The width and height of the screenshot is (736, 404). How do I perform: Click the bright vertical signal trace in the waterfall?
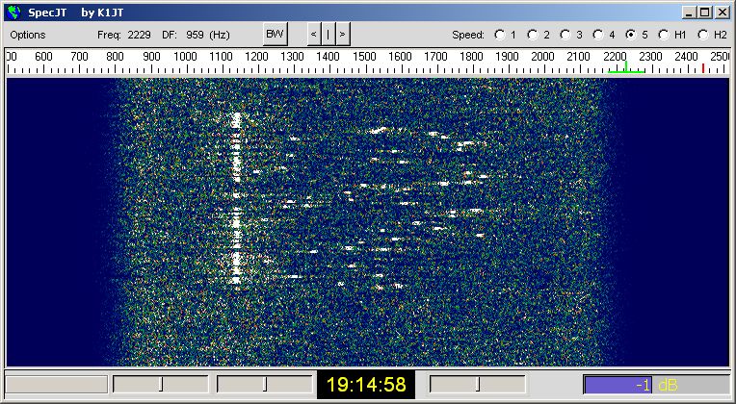click(236, 199)
